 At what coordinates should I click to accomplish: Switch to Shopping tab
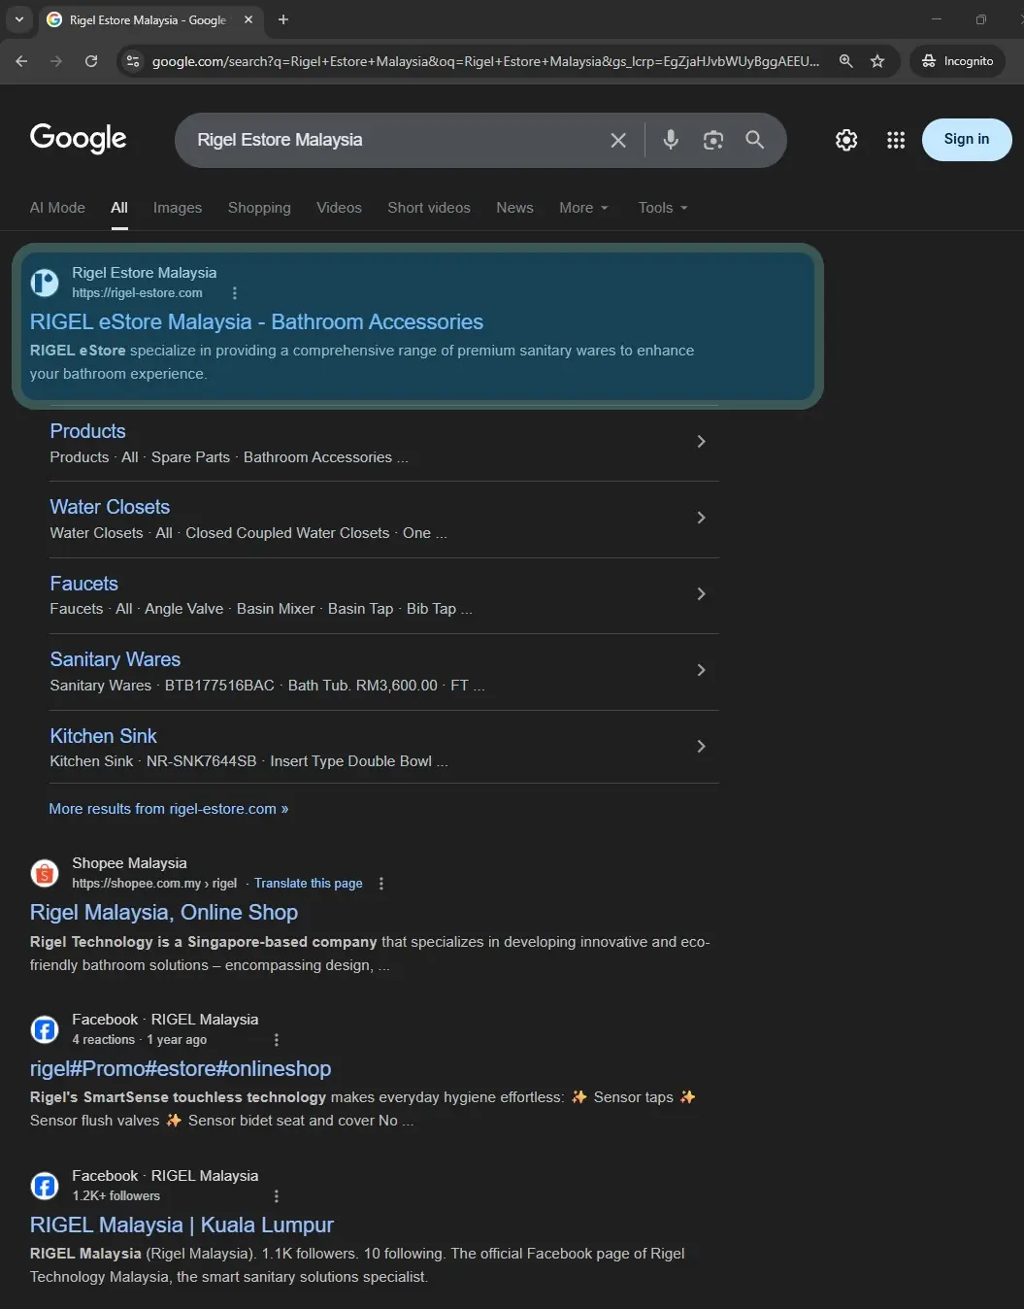pyautogui.click(x=259, y=208)
